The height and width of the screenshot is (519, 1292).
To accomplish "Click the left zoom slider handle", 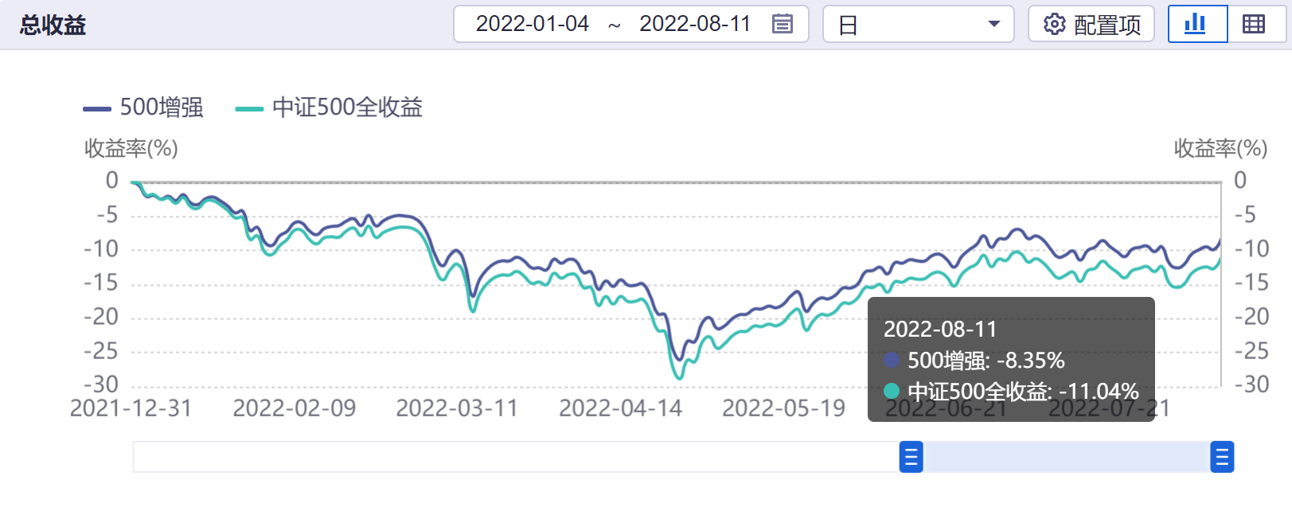I will [911, 457].
